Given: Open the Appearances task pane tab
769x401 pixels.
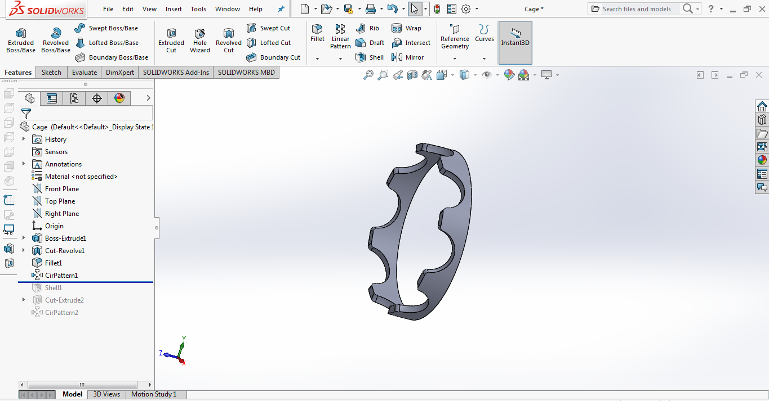Looking at the screenshot, I should (x=762, y=160).
